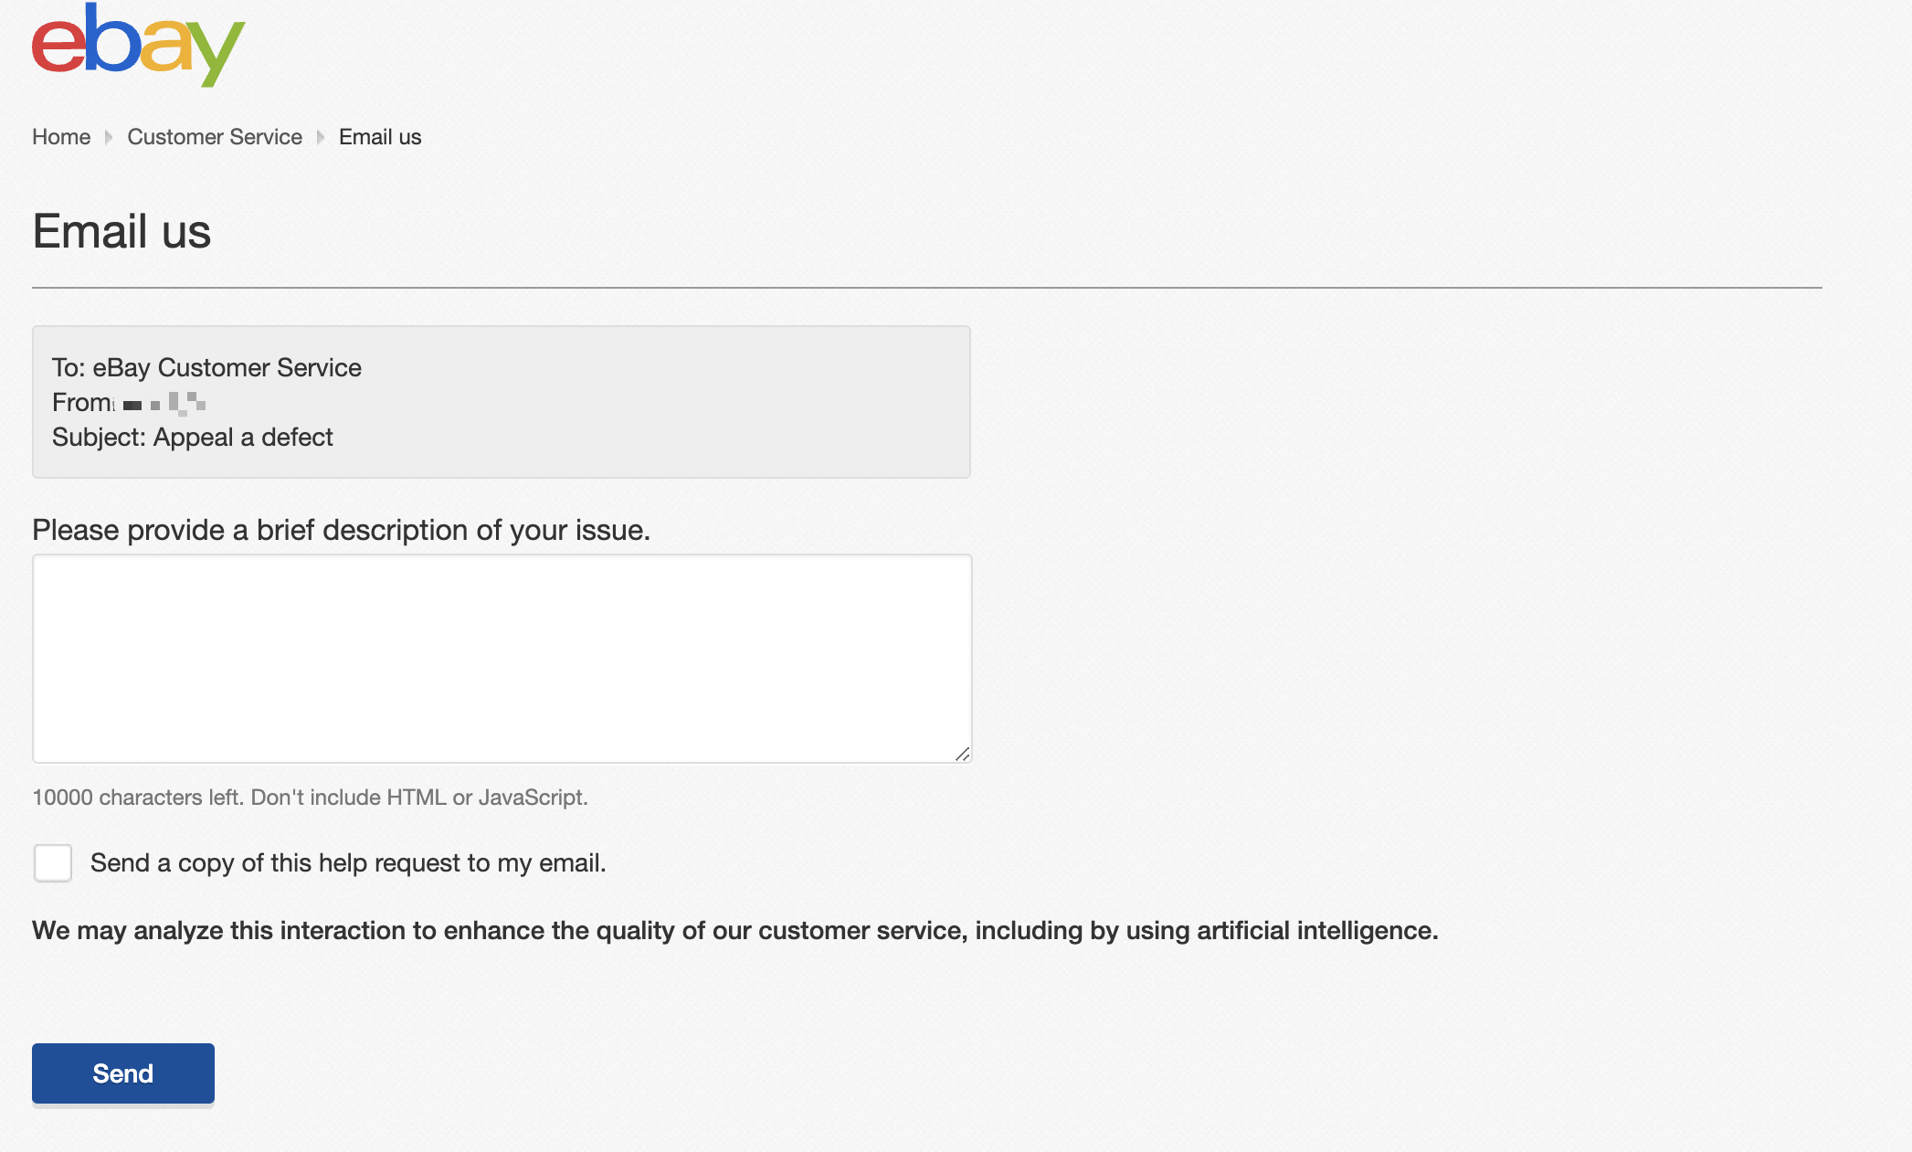The height and width of the screenshot is (1152, 1912).
Task: Click the gray message header box
Action: (x=502, y=402)
